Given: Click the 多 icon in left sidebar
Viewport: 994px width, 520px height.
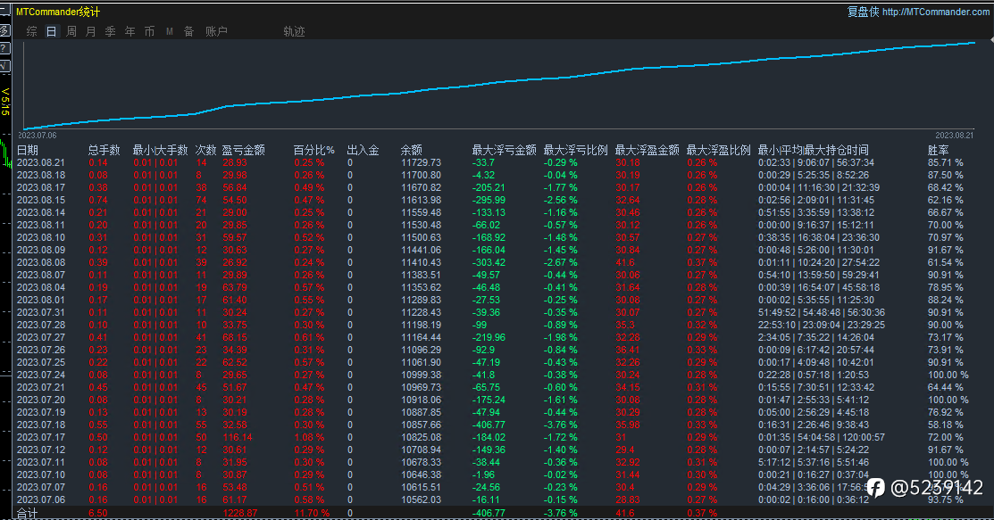Looking at the screenshot, I should point(4,30).
